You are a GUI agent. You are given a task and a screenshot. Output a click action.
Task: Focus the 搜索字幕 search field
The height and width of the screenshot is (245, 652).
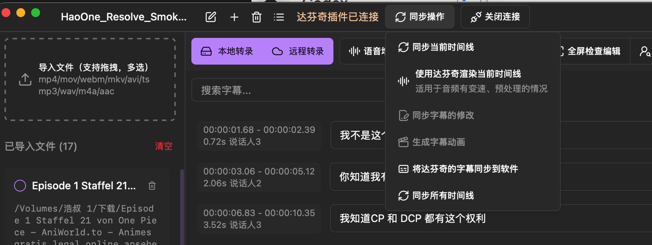tap(289, 90)
